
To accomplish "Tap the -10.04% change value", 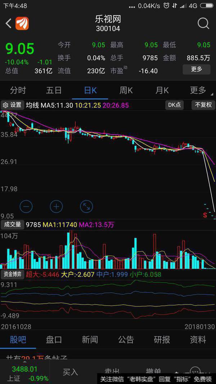I will 17,62.
